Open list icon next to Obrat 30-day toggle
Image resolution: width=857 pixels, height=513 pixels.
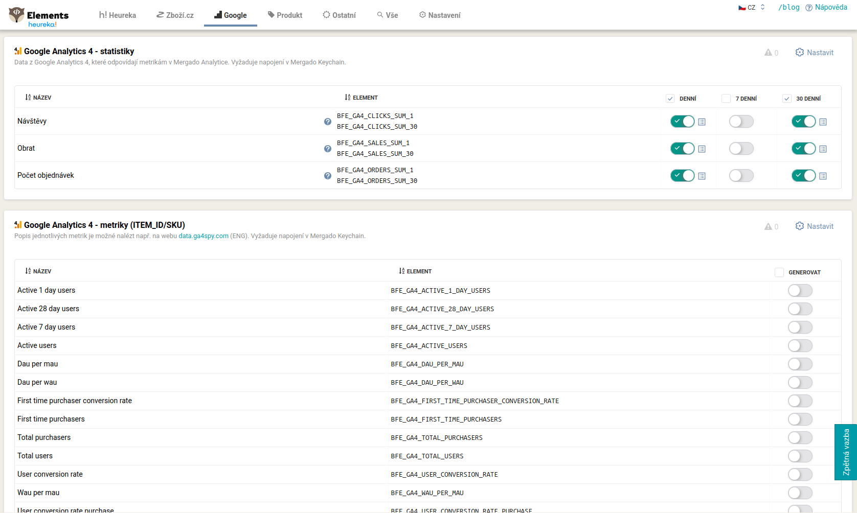pyautogui.click(x=823, y=149)
